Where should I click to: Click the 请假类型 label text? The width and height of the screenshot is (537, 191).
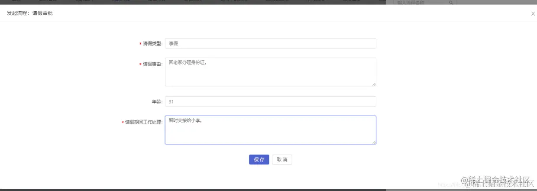pyautogui.click(x=153, y=44)
